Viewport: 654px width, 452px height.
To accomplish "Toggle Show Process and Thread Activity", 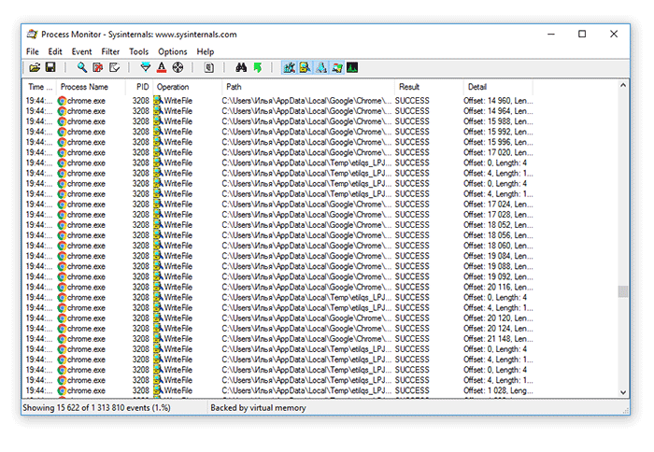I will pos(337,67).
